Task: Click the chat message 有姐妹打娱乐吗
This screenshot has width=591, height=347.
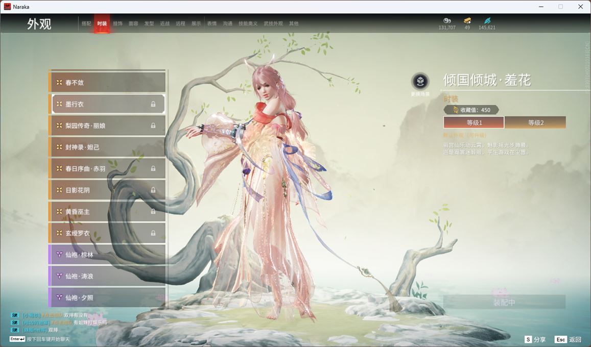Action: 90,323
